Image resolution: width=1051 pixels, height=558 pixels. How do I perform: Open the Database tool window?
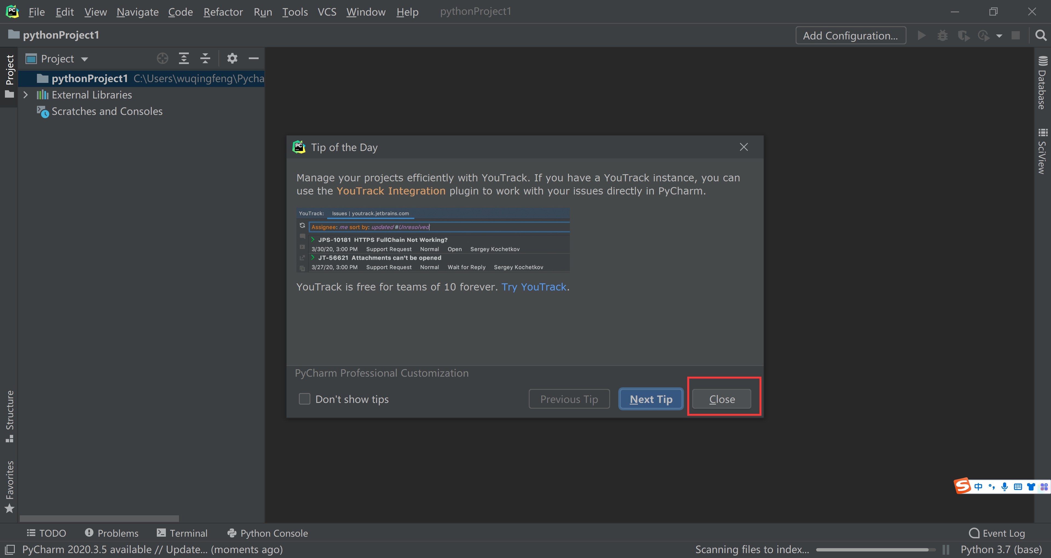point(1043,82)
